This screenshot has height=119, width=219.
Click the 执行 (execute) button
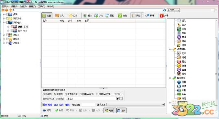(x=59, y=110)
